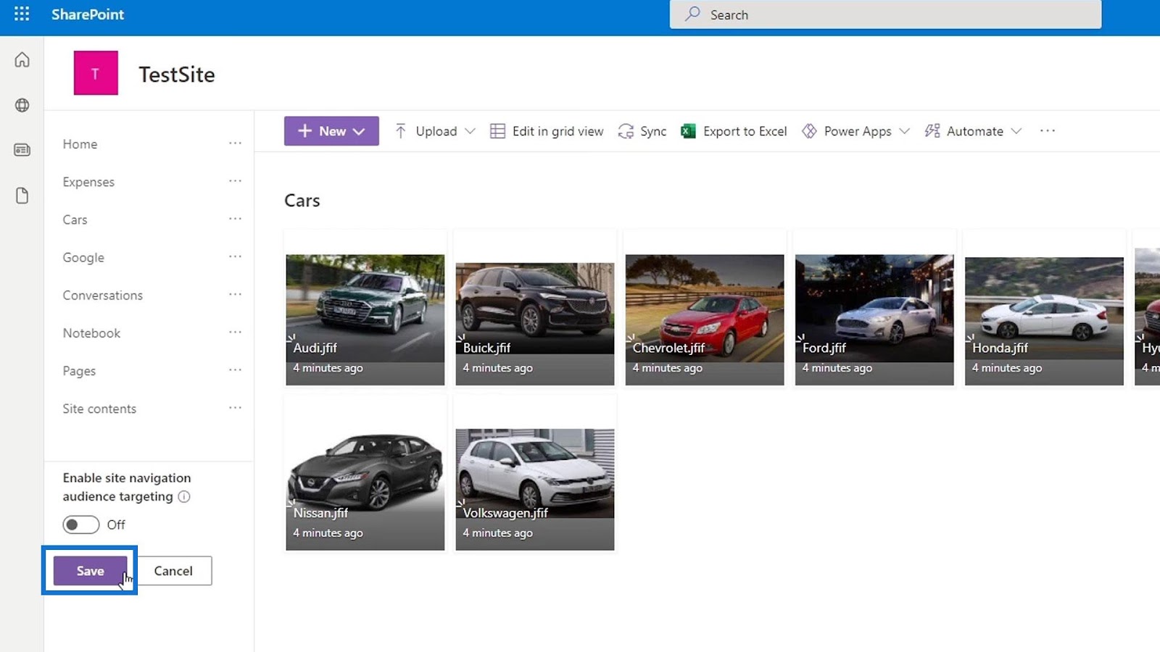Save the navigation changes
This screenshot has height=652, width=1160.
[90, 571]
